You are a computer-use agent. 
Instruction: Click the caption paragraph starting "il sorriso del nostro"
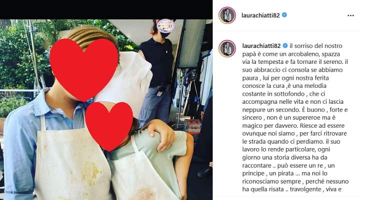pos(295,118)
